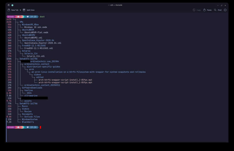Click the Windows 10 x64.vmdk file entry

(x=36, y=27)
